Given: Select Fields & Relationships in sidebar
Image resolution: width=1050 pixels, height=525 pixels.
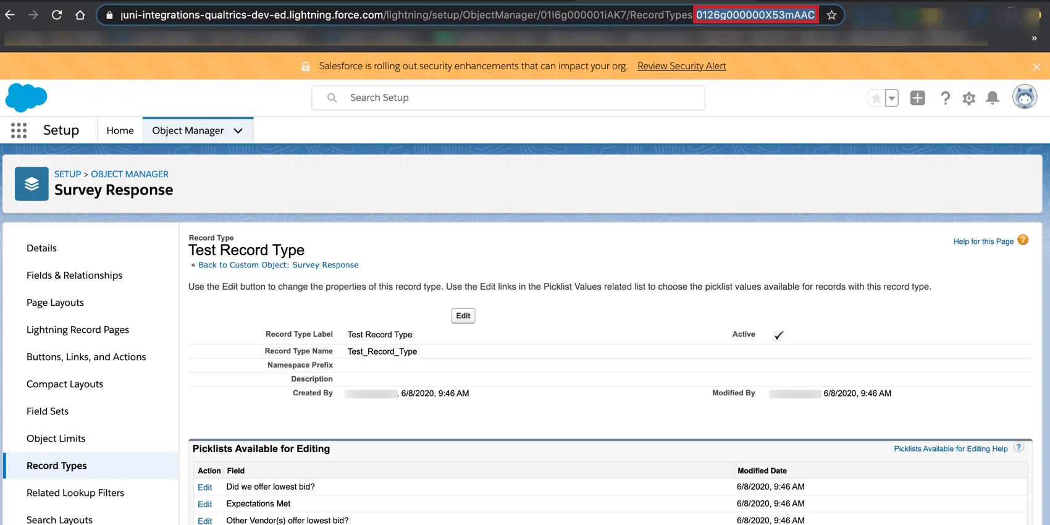Looking at the screenshot, I should (74, 275).
